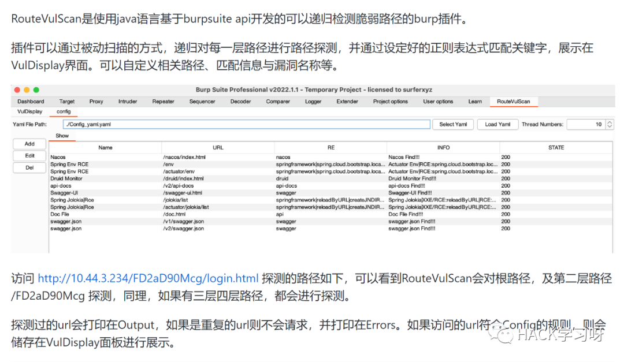Open the Sequencer tab

pyautogui.click(x=202, y=102)
